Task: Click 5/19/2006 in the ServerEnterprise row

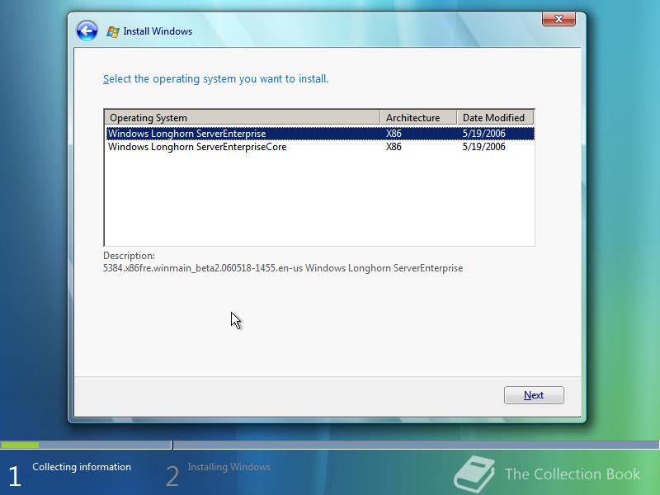Action: tap(483, 134)
